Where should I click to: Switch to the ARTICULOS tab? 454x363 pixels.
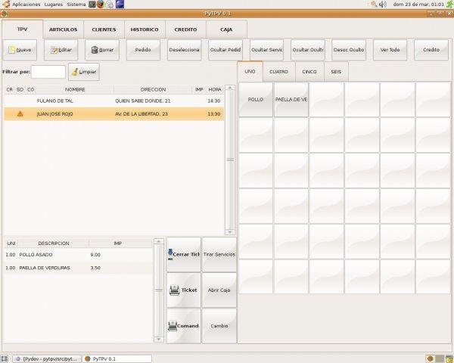click(63, 29)
